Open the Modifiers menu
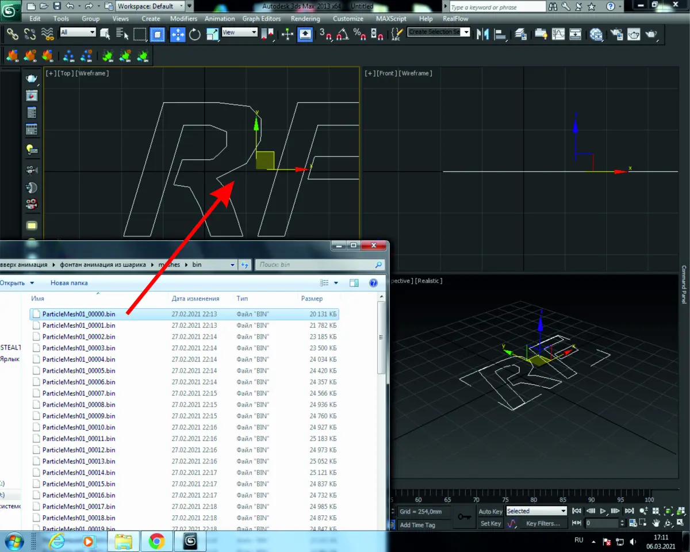The height and width of the screenshot is (552, 690). [x=183, y=18]
